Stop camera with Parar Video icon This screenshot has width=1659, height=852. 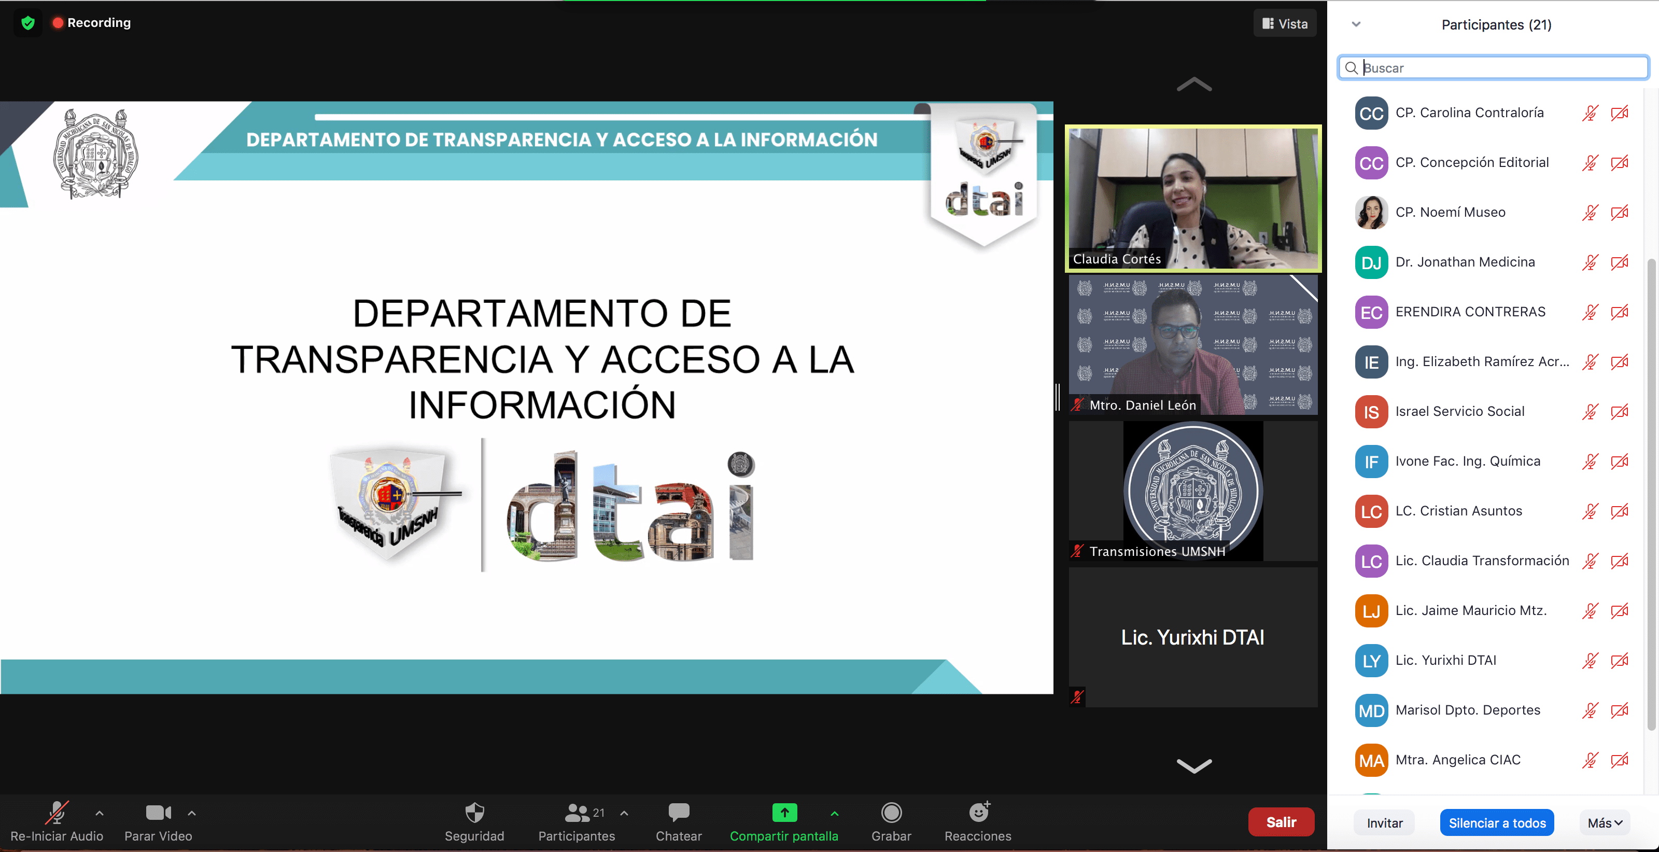pyautogui.click(x=158, y=813)
